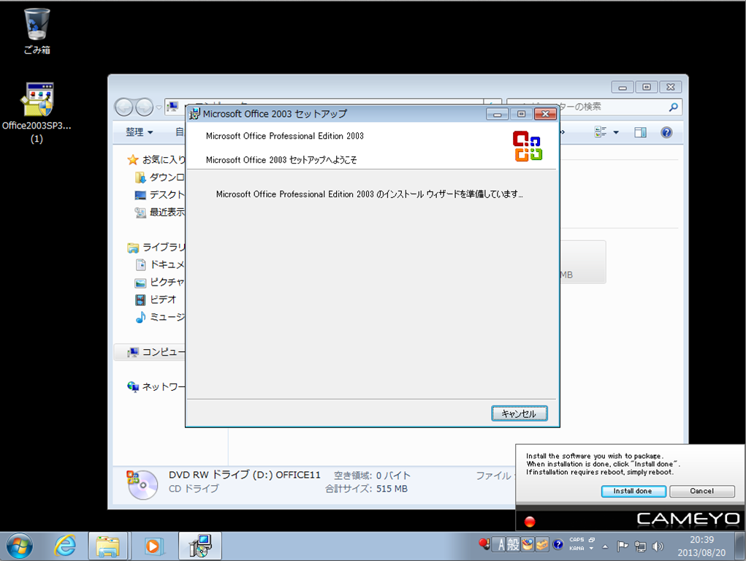Open Explorer recent pages dropdown arrow
This screenshot has width=746, height=561.
(159, 107)
